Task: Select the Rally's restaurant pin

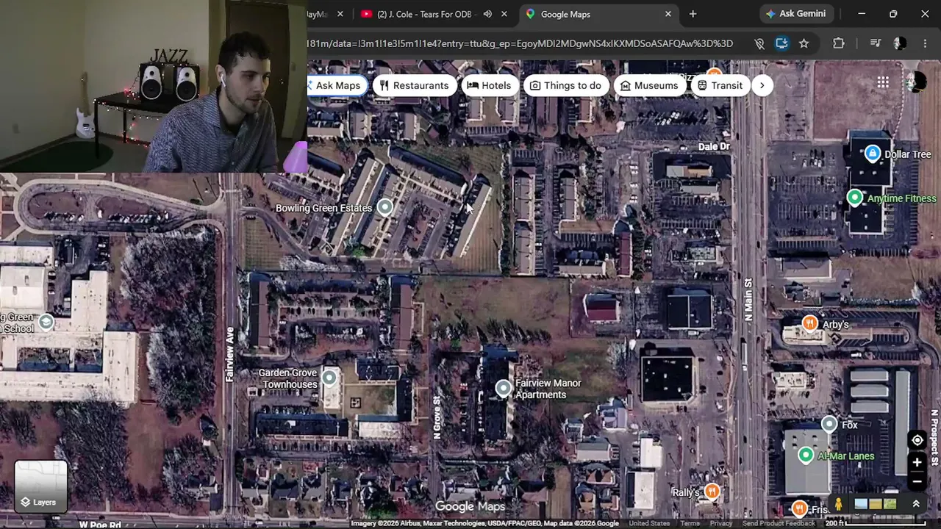Action: coord(712,492)
